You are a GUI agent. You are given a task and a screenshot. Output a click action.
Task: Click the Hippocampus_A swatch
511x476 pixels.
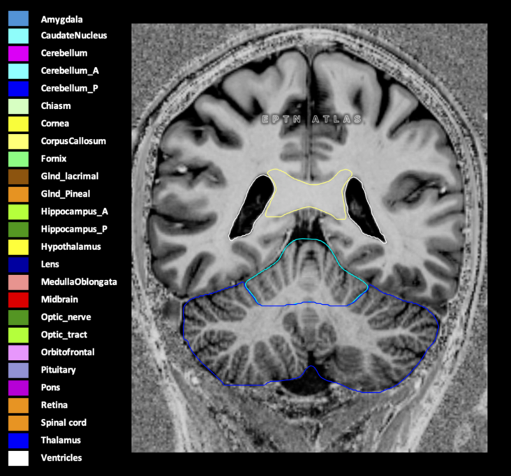pos(18,212)
